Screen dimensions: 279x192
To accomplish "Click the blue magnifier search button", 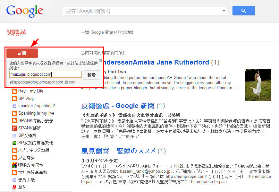I will click(x=244, y=11).
